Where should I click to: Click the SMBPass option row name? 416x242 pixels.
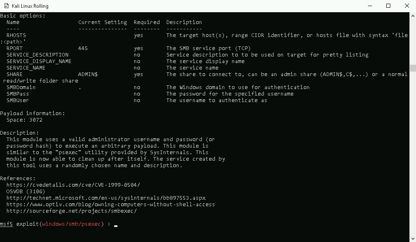point(18,94)
